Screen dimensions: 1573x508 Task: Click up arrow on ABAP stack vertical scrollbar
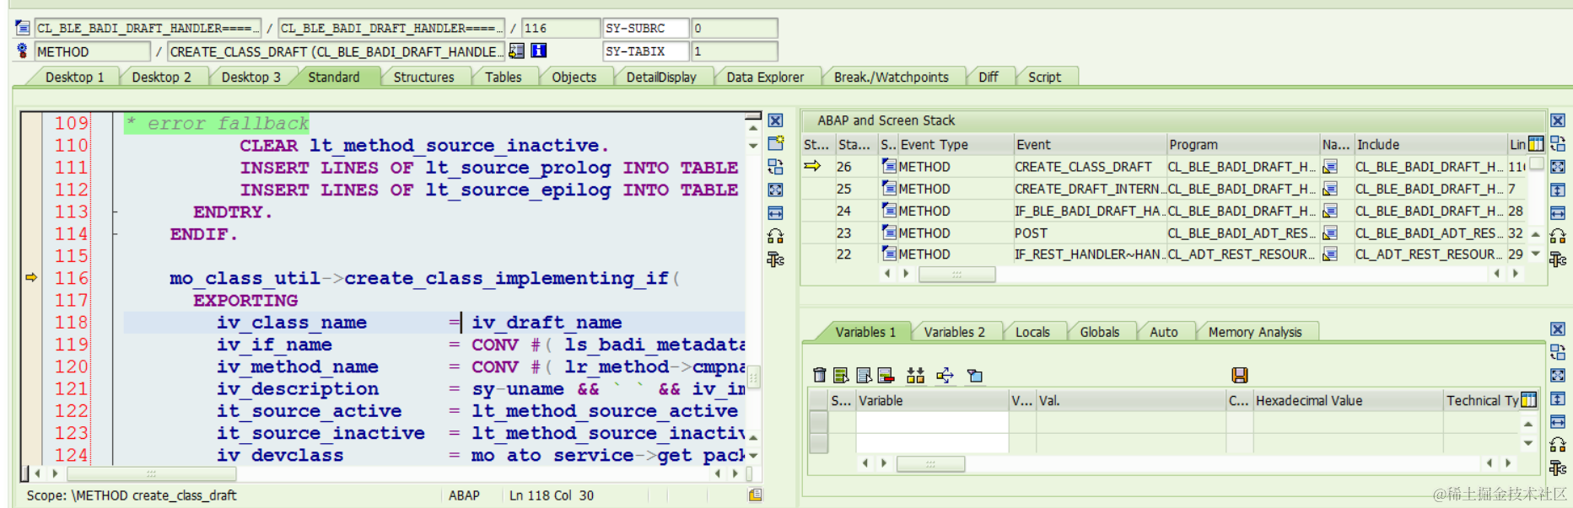1536,234
